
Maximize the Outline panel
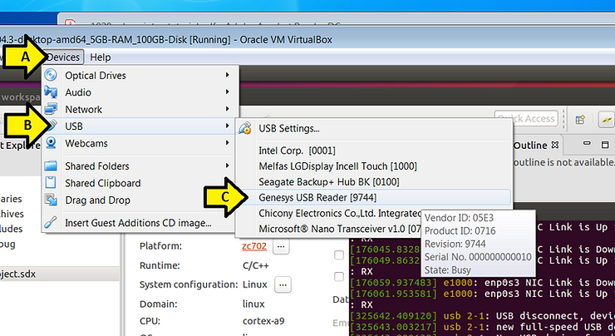(605, 145)
